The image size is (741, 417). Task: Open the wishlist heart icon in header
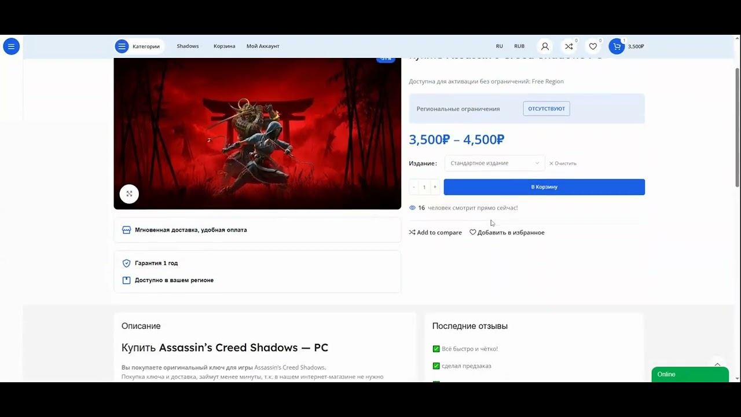(x=593, y=46)
